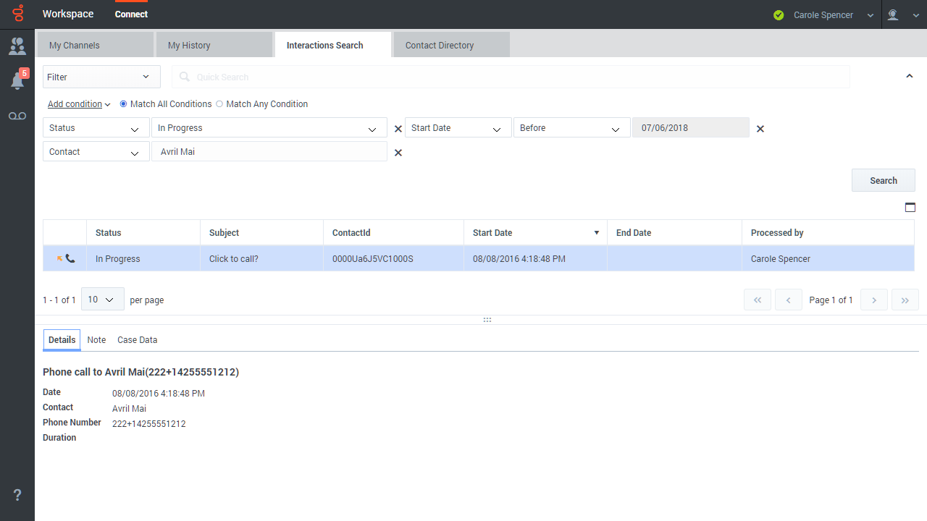927x521 pixels.
Task: Remove the Start Date condition with its X
Action: (760, 129)
